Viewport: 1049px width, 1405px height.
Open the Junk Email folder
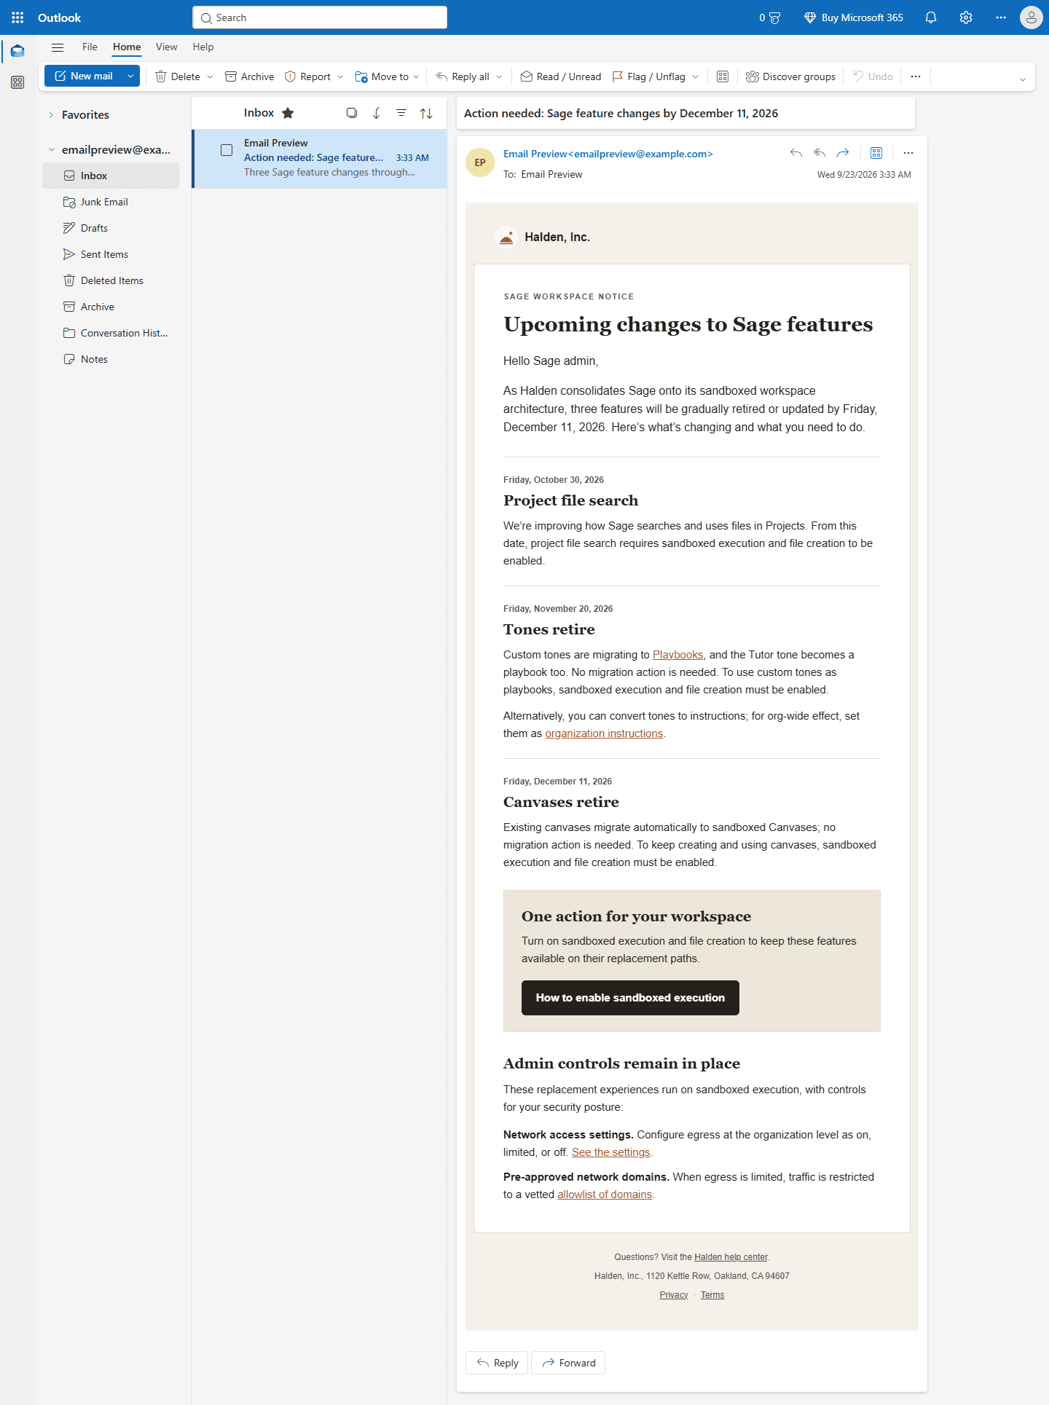(111, 202)
